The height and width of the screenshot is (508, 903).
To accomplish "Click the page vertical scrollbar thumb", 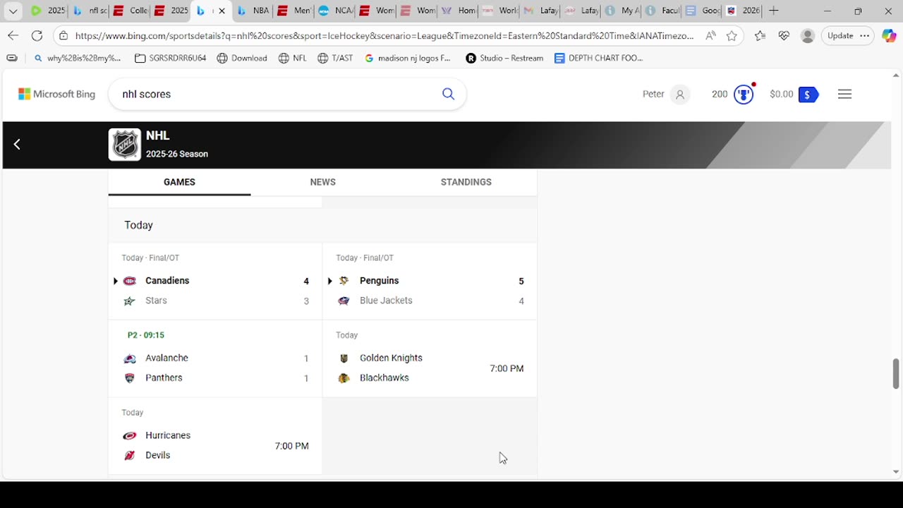I will coord(896,373).
